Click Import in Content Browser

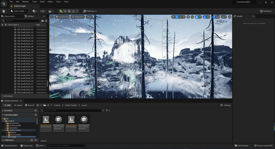[x=18, y=105]
